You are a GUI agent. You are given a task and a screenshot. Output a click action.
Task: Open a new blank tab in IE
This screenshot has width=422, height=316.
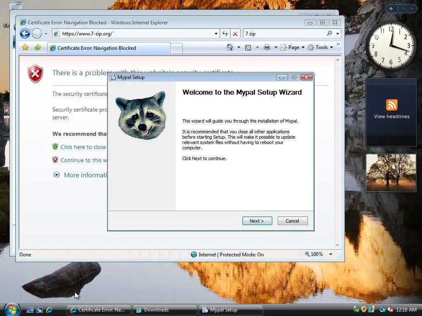pyautogui.click(x=176, y=49)
